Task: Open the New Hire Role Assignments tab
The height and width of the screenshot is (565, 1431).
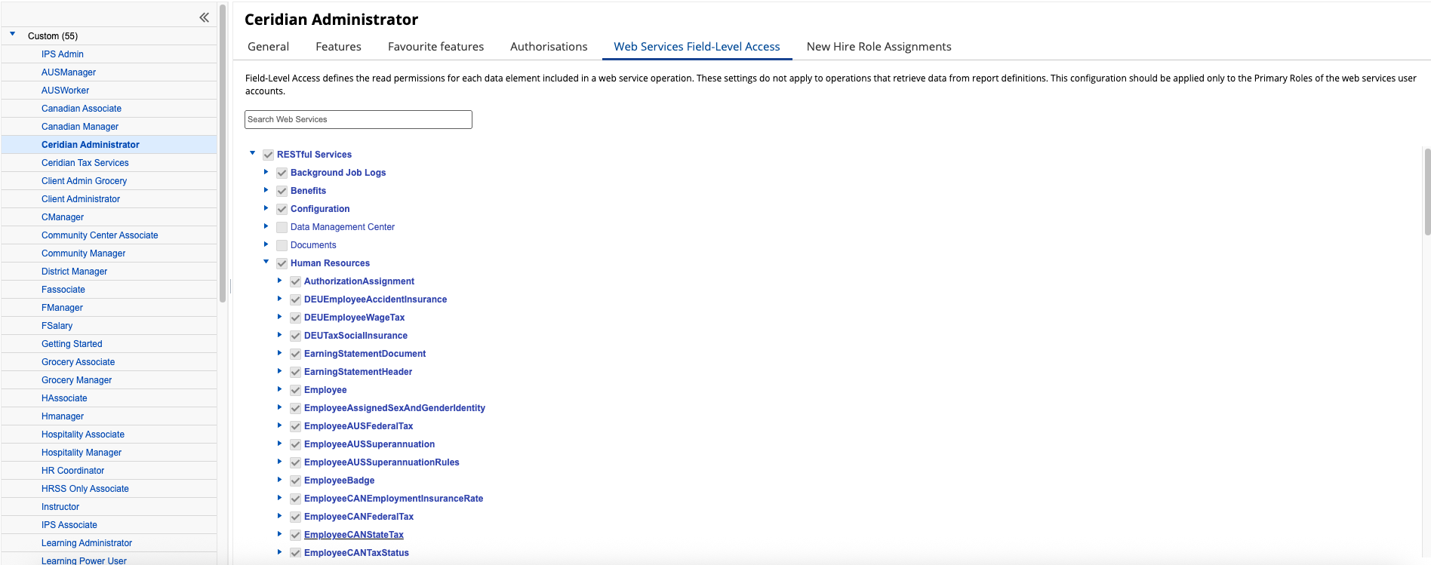Action: pyautogui.click(x=879, y=47)
